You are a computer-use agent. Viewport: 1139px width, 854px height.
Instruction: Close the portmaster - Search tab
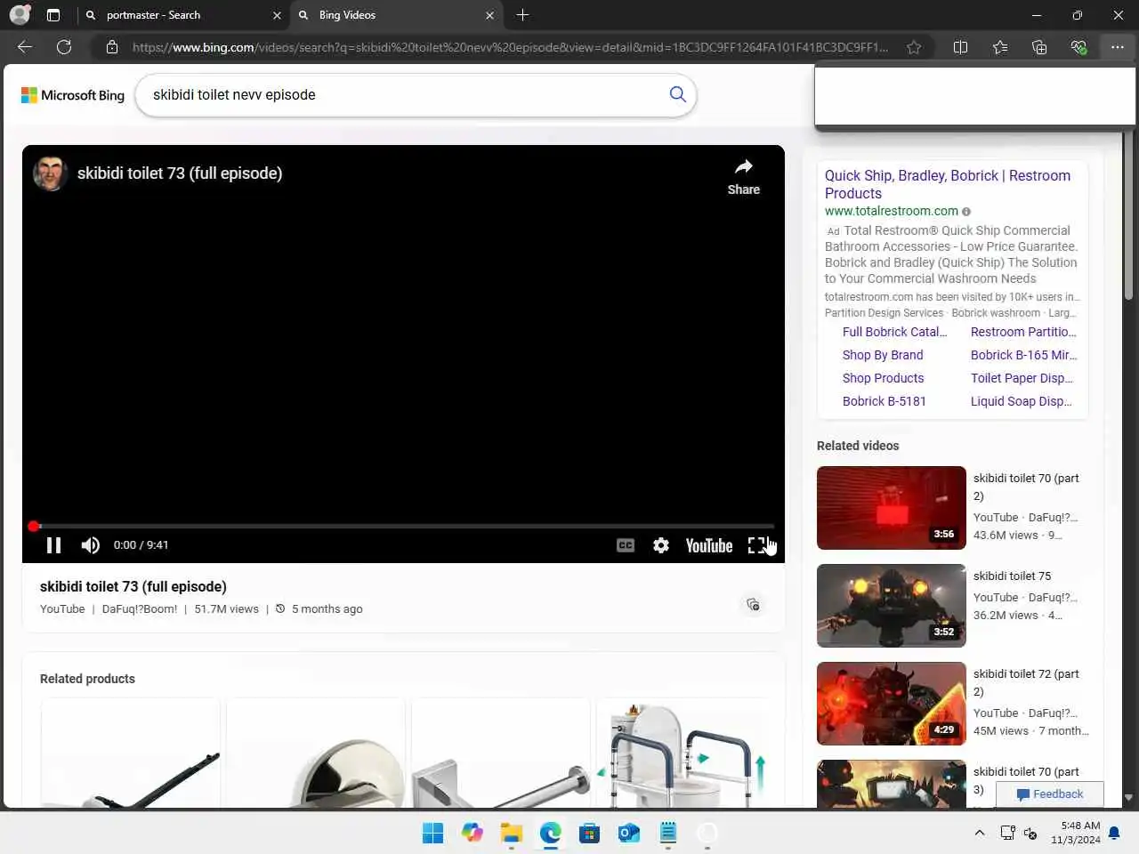(277, 15)
